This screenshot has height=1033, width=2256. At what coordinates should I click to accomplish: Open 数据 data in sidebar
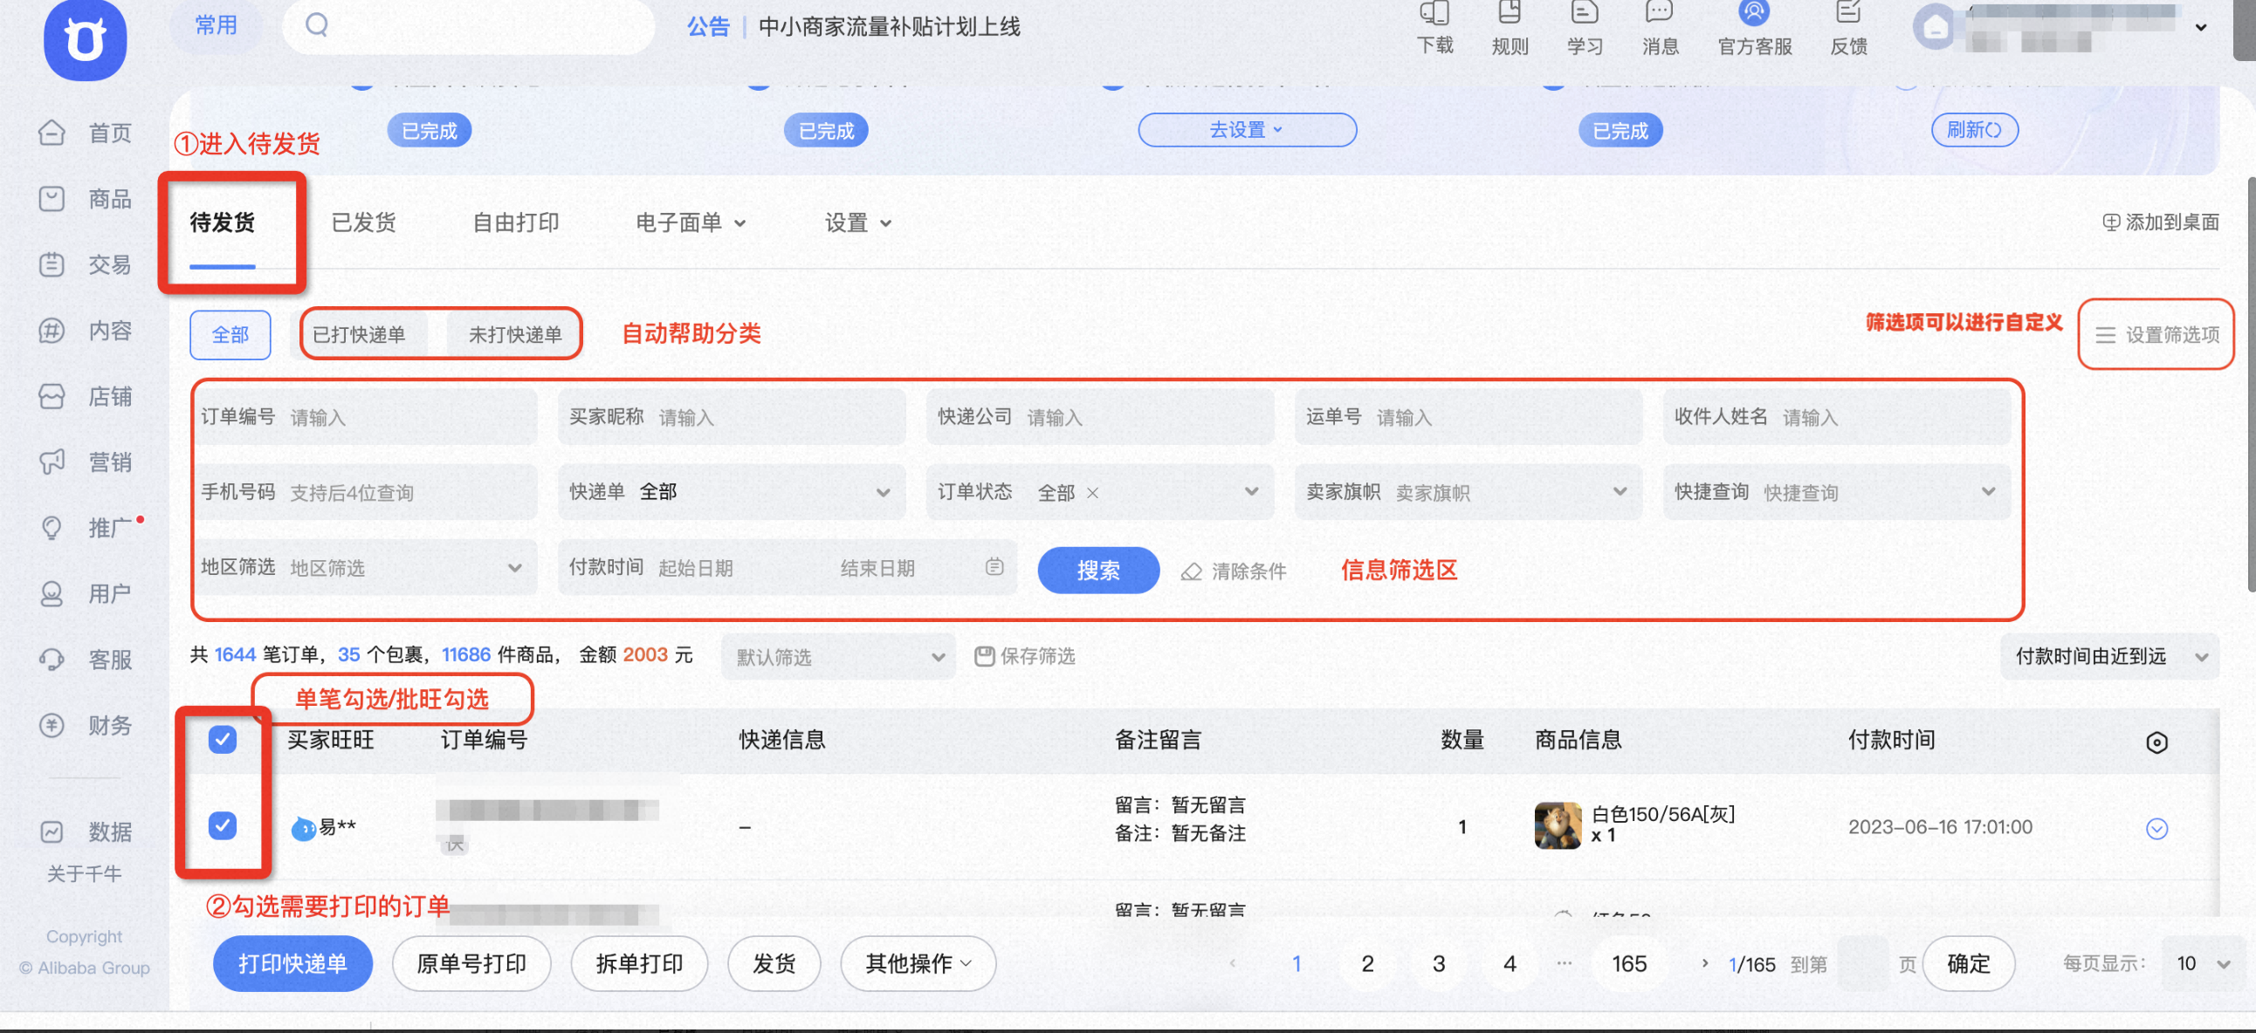point(85,831)
